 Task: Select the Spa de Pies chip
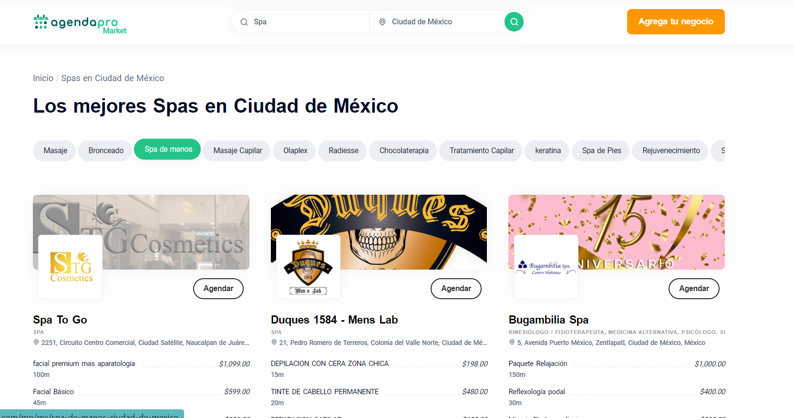[x=601, y=151]
